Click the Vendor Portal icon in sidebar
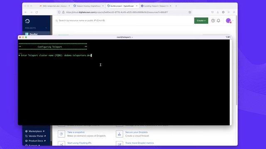Image resolution: width=266 pixels, height=149 pixels. [26, 136]
